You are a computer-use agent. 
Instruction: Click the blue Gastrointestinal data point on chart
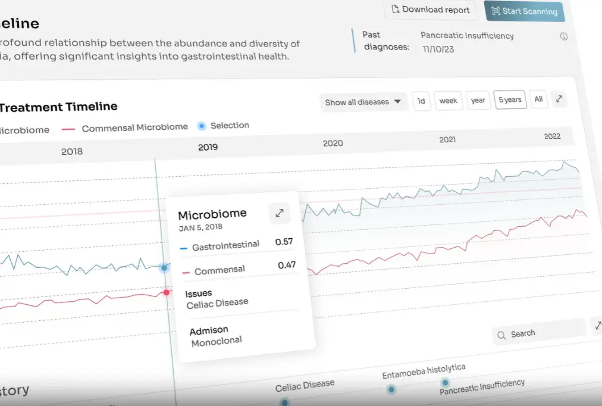(164, 267)
